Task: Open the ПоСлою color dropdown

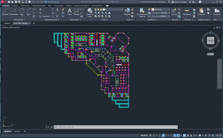Action: pos(161,9)
